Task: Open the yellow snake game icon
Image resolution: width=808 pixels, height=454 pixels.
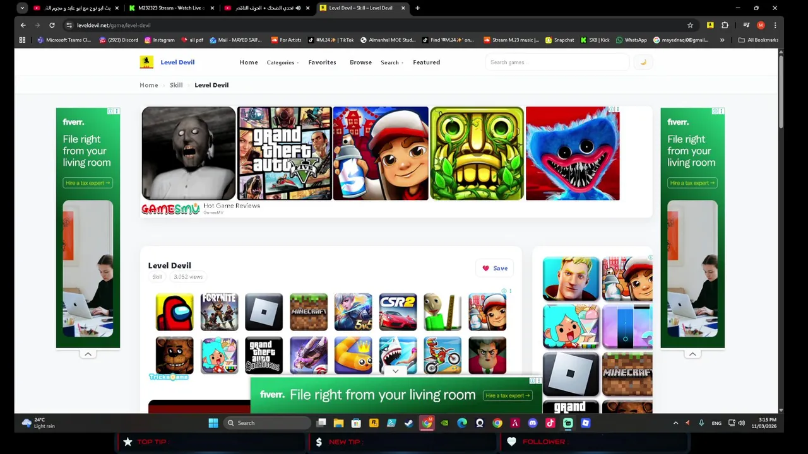Action: 353,355
